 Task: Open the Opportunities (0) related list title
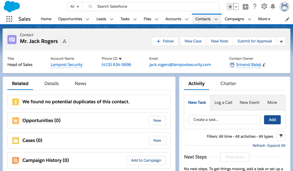[x=41, y=121]
